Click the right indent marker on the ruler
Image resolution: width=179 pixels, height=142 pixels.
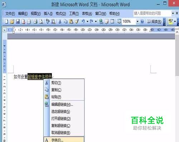(x=151, y=31)
